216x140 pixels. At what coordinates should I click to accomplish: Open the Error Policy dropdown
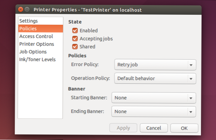[x=155, y=64]
